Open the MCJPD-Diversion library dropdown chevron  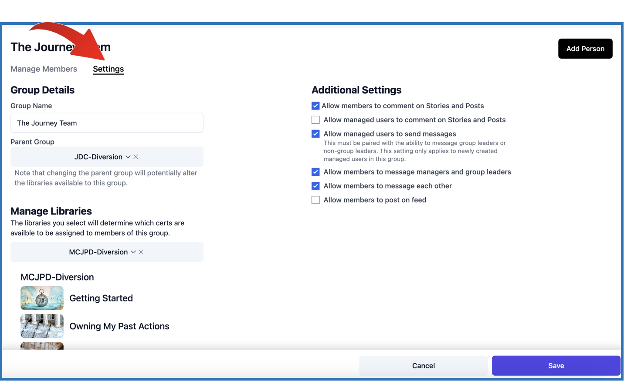click(133, 252)
